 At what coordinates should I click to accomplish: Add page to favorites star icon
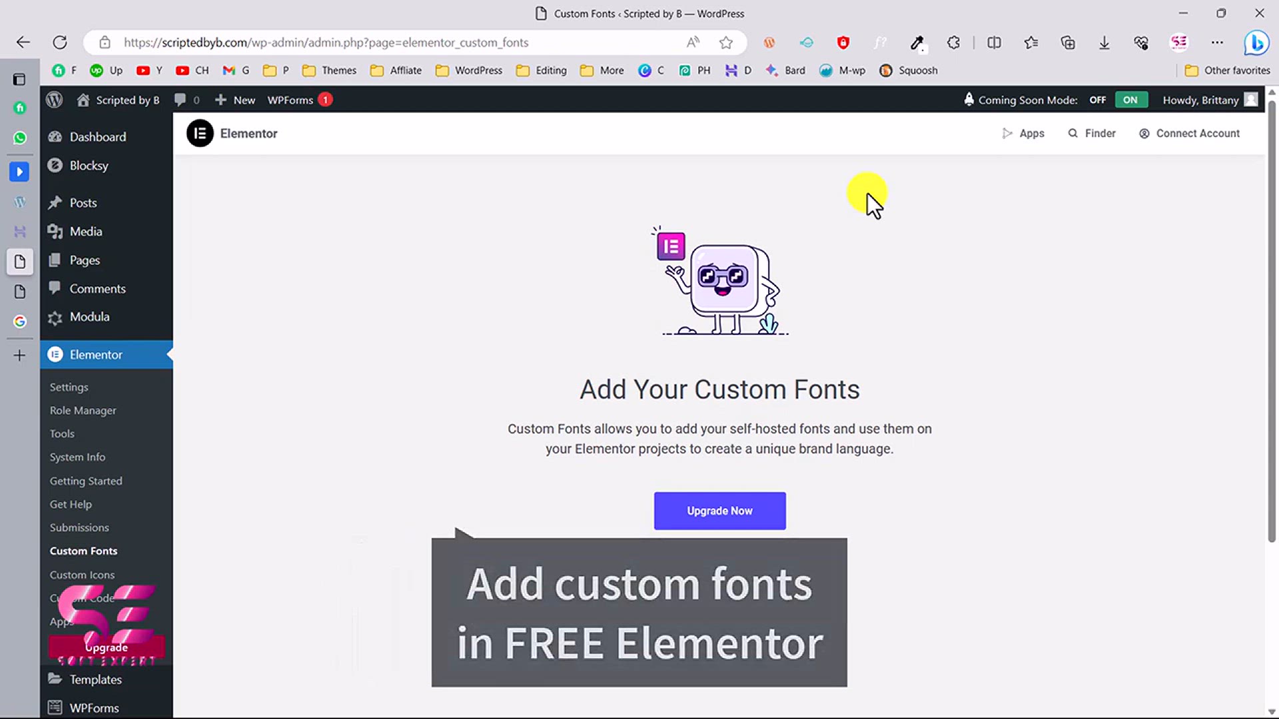coord(726,43)
